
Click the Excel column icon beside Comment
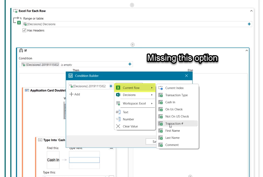click(x=160, y=145)
